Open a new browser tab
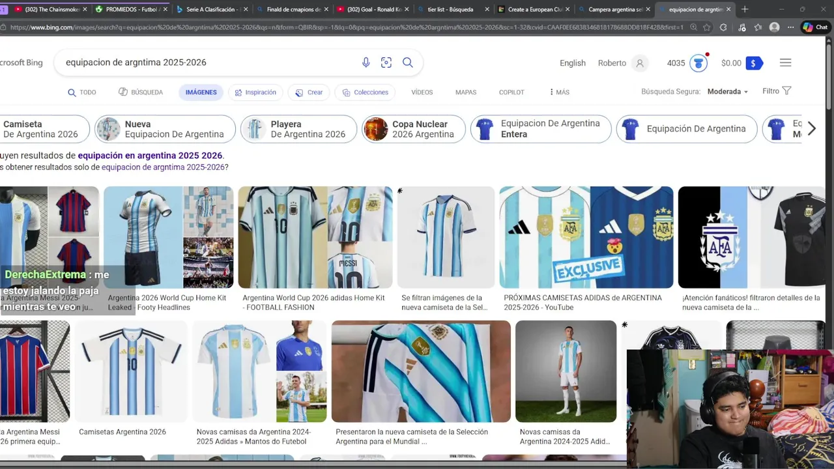This screenshot has height=469, width=834. tap(745, 9)
